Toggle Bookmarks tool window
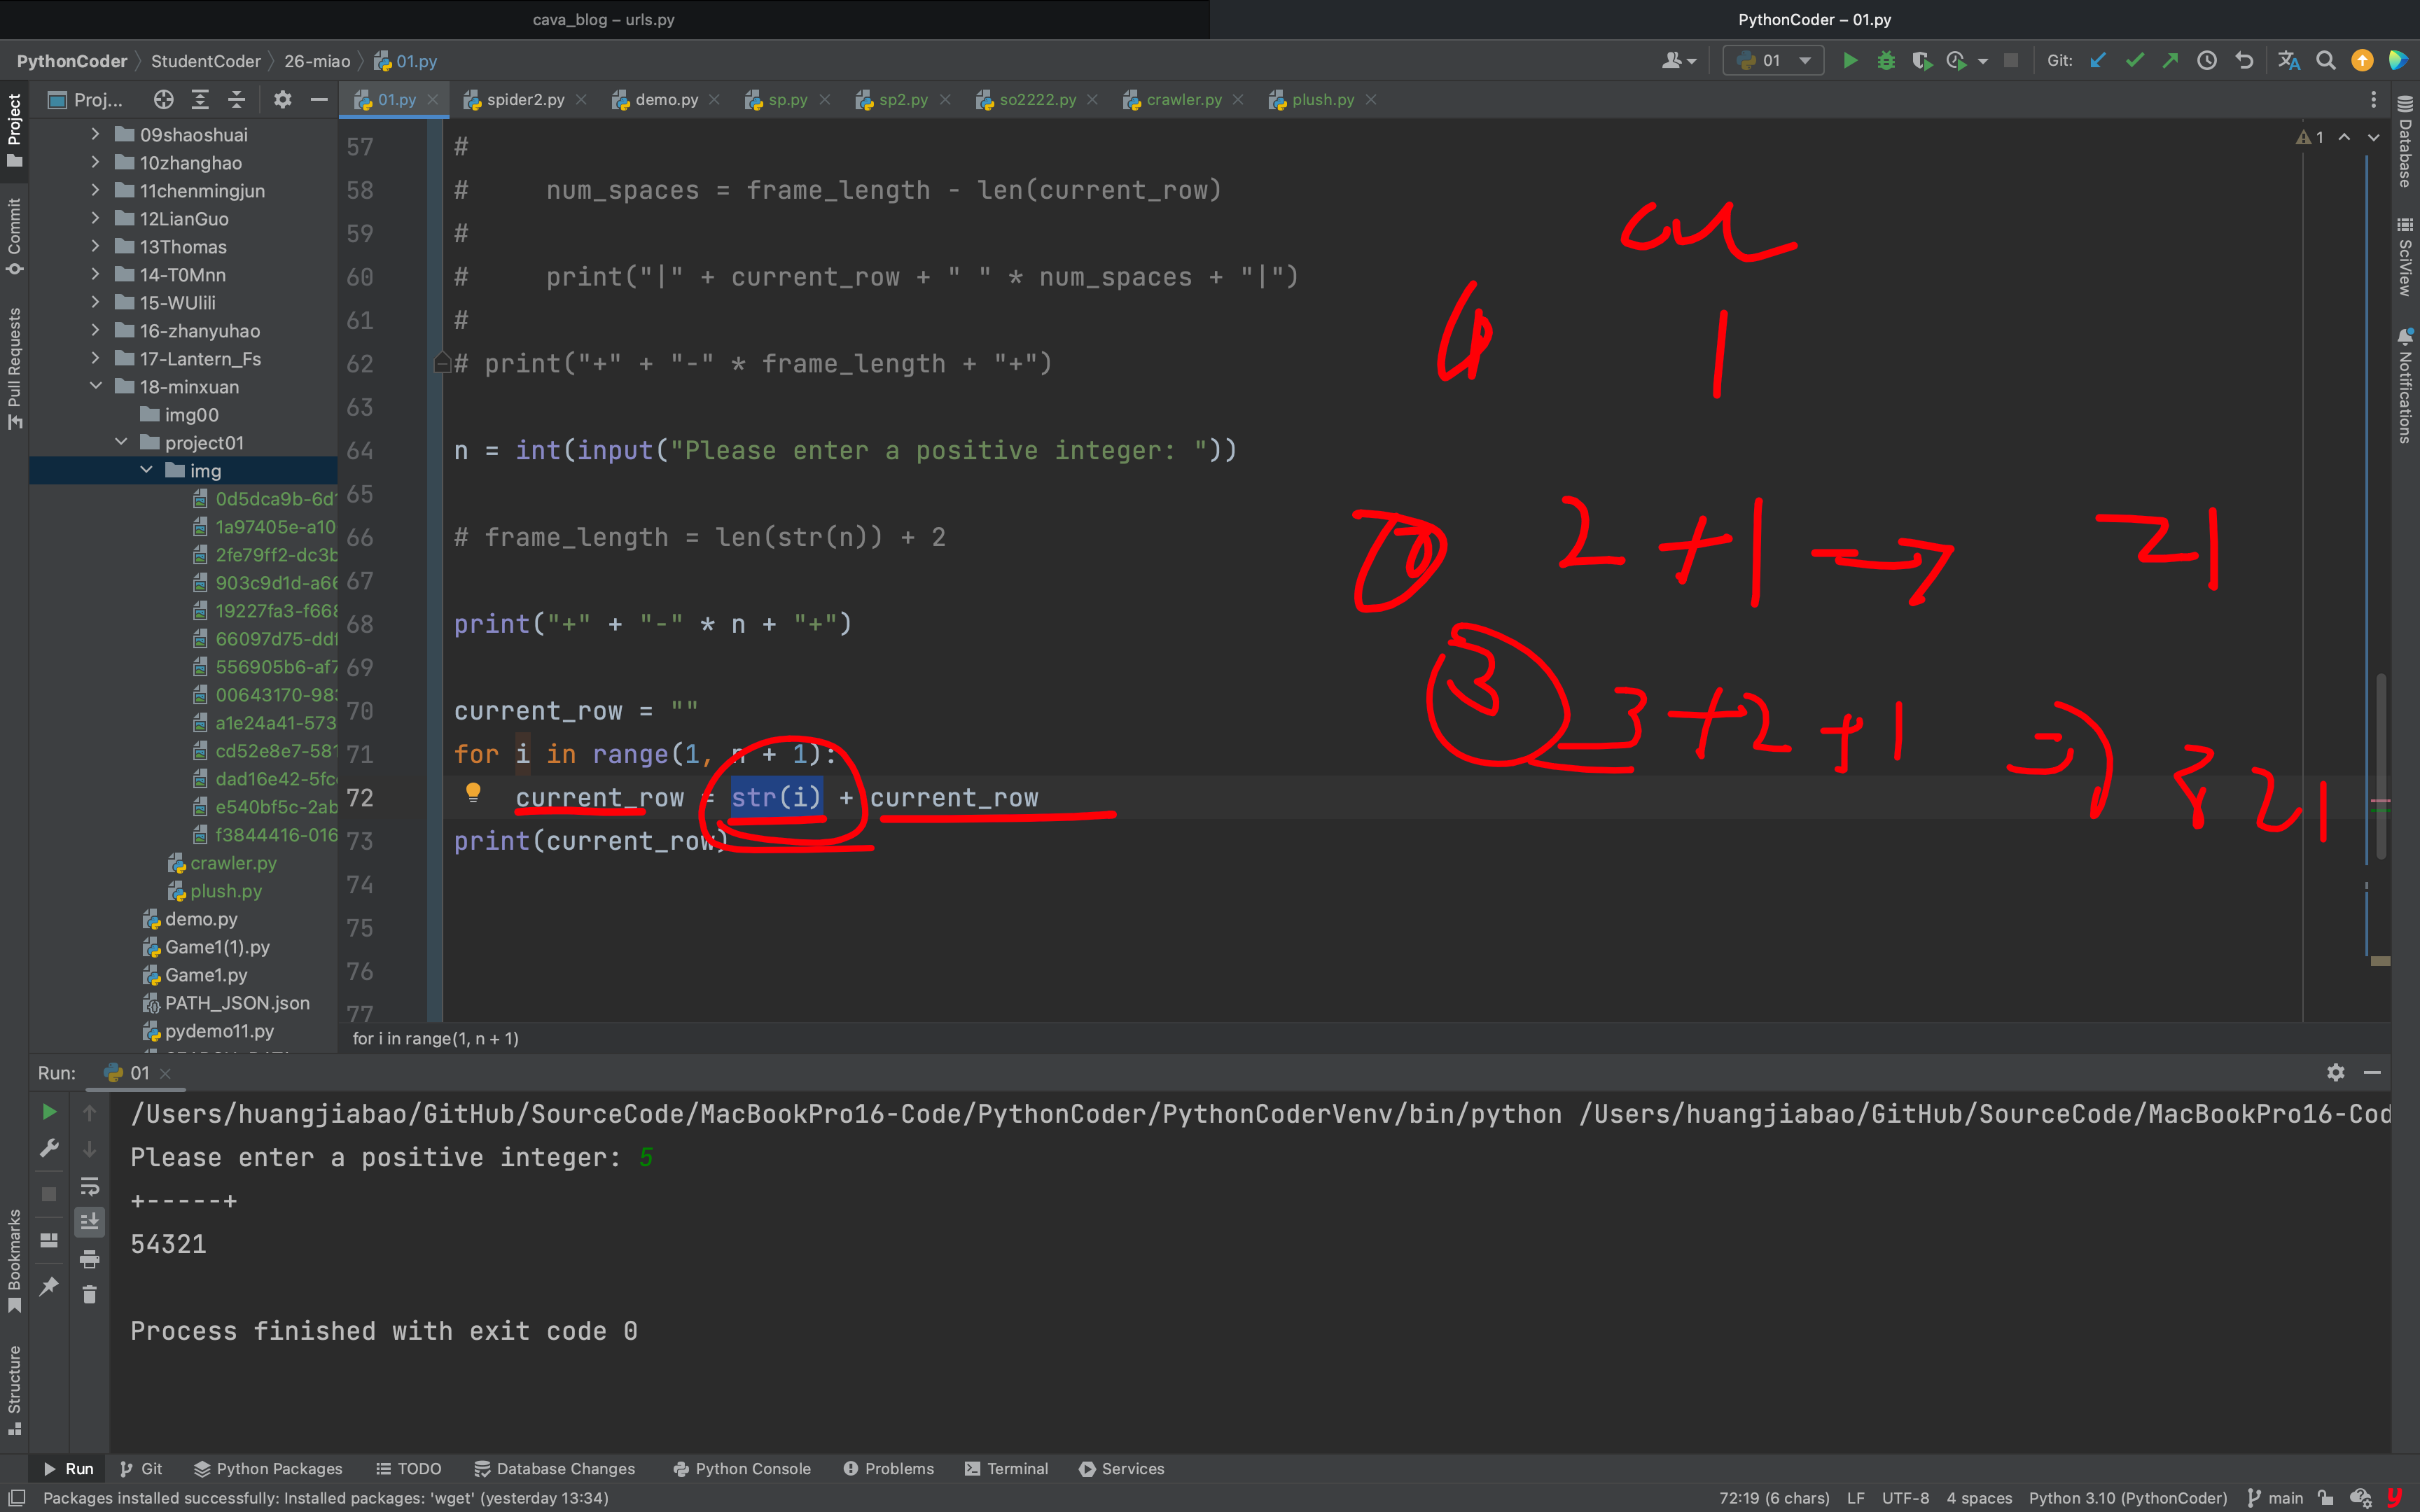 click(x=14, y=1261)
